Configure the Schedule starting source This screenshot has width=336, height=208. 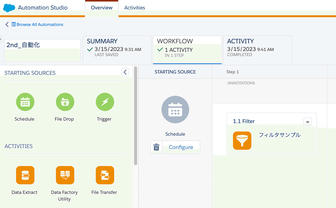tap(181, 147)
